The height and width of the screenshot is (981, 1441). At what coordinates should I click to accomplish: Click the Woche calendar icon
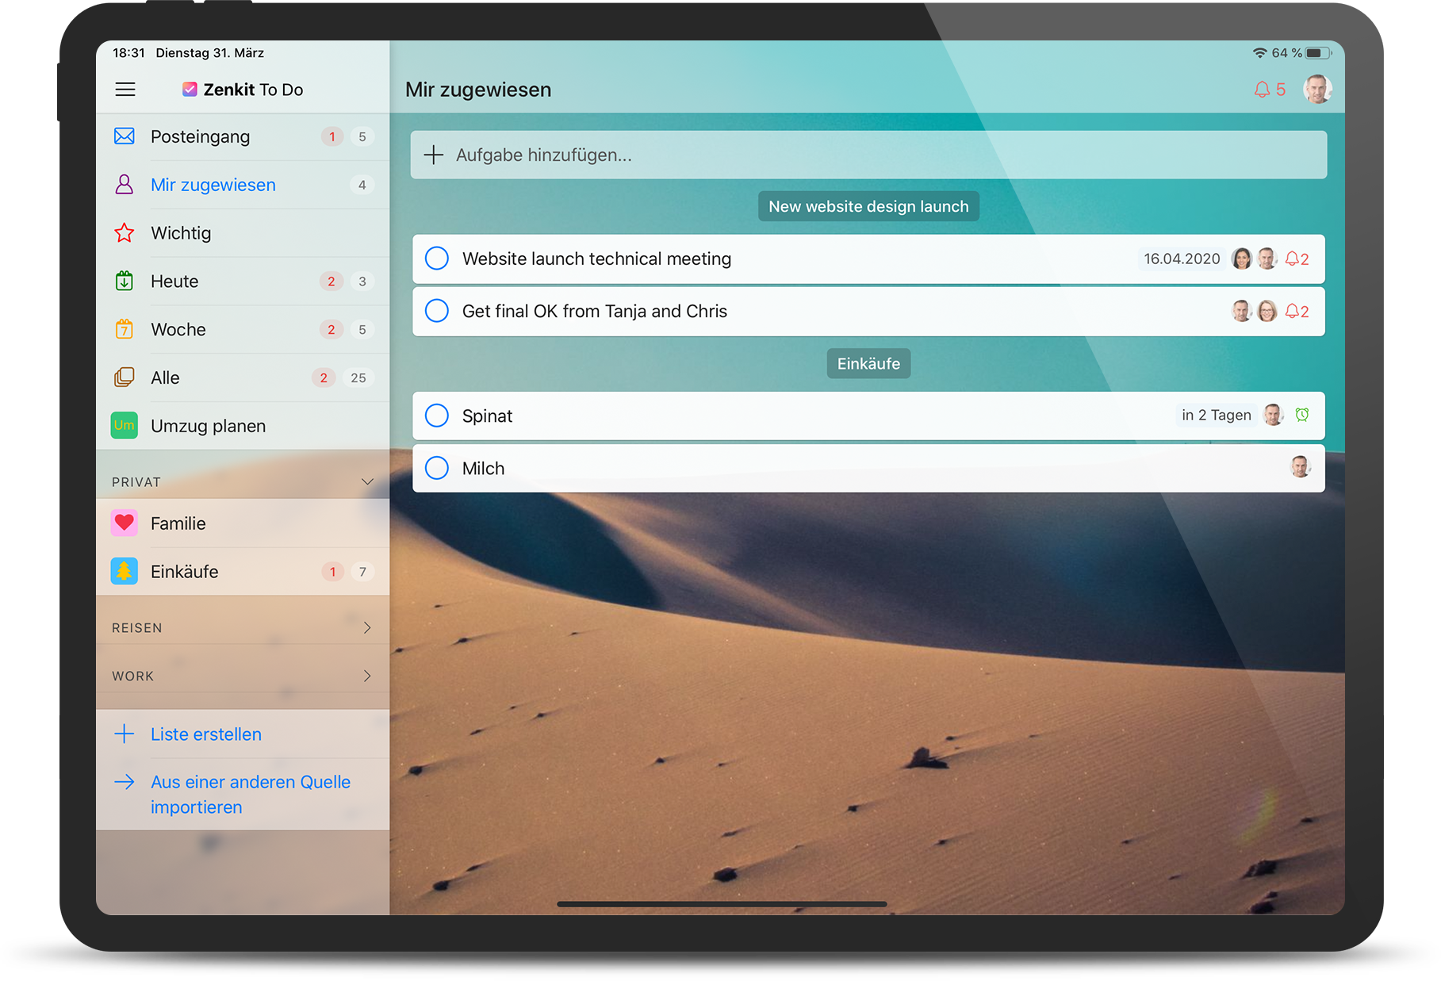(x=125, y=329)
